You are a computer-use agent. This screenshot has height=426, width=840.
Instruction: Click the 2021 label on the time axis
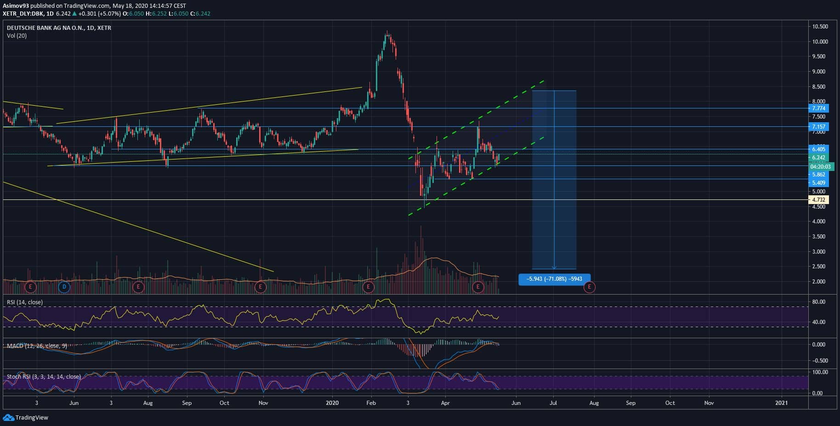[x=781, y=403]
